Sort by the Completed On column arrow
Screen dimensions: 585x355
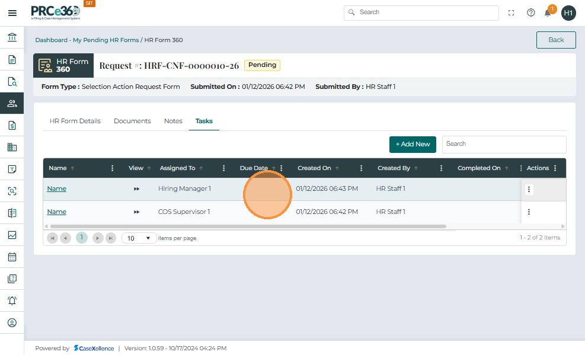(507, 168)
